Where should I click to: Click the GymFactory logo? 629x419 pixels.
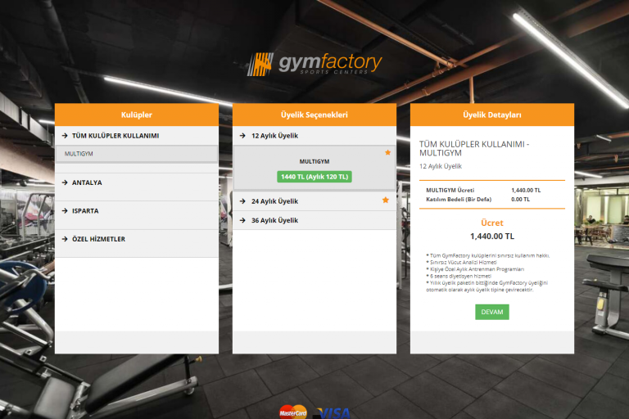tap(314, 65)
